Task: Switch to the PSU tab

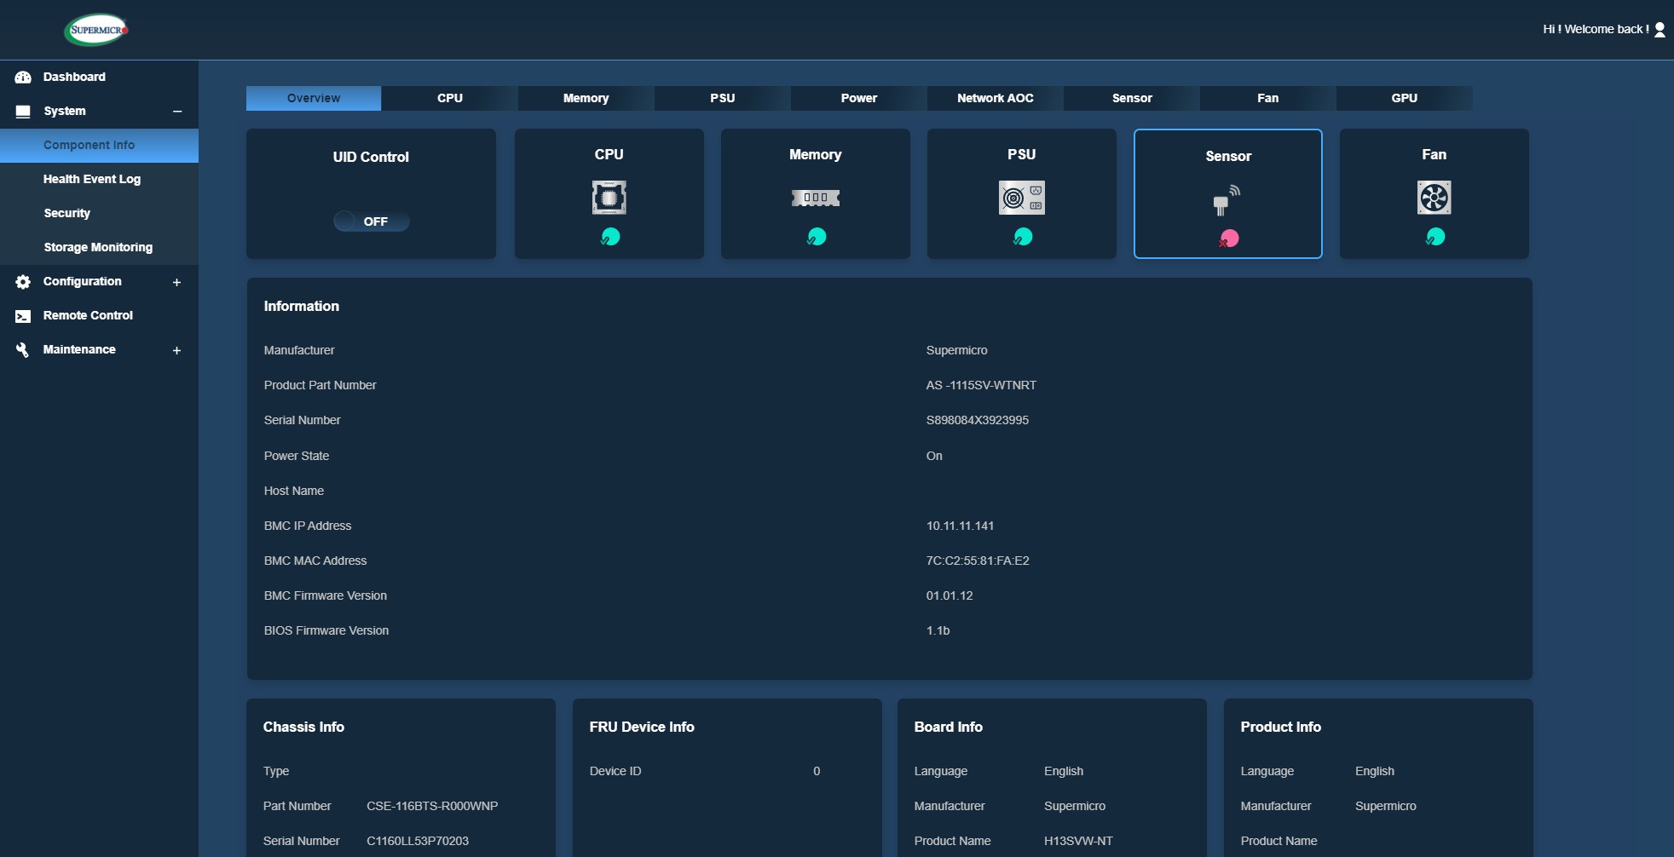Action: tap(723, 98)
